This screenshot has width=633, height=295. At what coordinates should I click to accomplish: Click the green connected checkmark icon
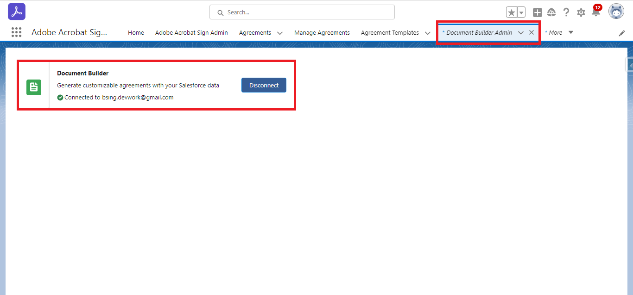(60, 98)
